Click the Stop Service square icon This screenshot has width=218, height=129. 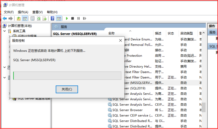(x=73, y=19)
